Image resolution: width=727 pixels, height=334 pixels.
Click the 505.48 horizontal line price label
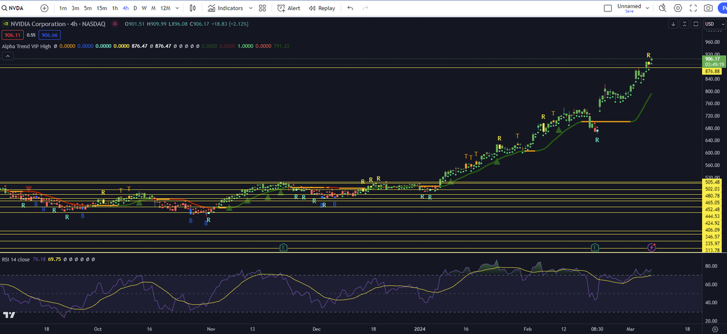click(712, 182)
